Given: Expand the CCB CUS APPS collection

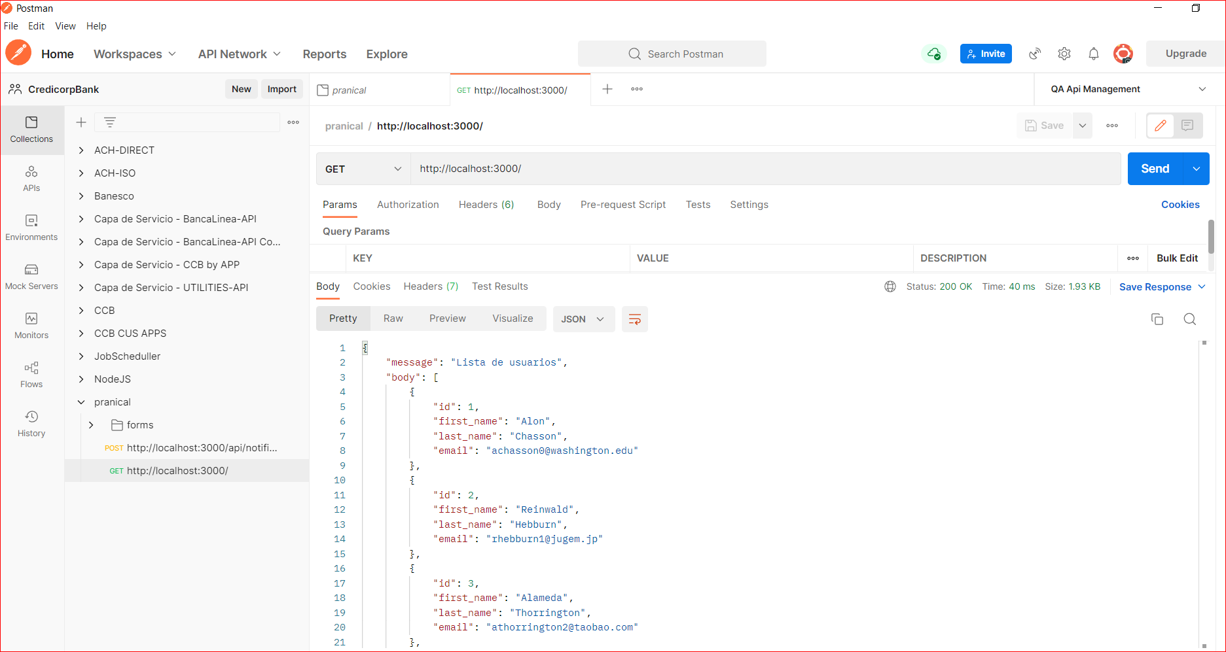Looking at the screenshot, I should click(81, 334).
